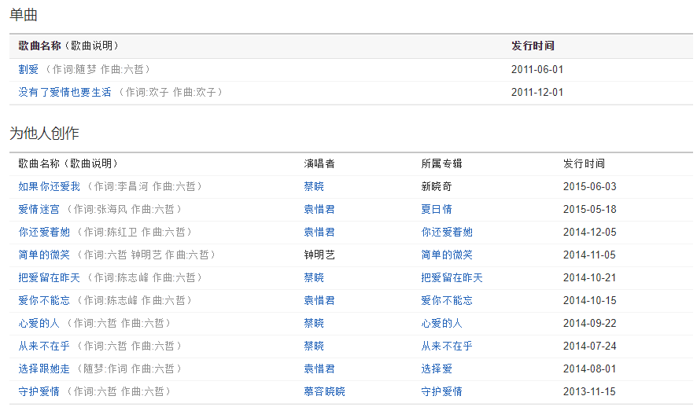This screenshot has width=697, height=407.
Task: Open 你还爱着她 in the album column
Action: [447, 232]
